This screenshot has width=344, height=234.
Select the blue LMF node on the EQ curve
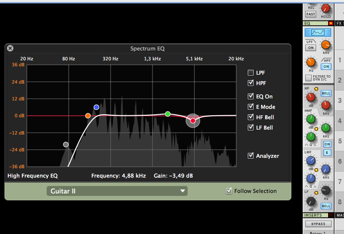pos(96,107)
